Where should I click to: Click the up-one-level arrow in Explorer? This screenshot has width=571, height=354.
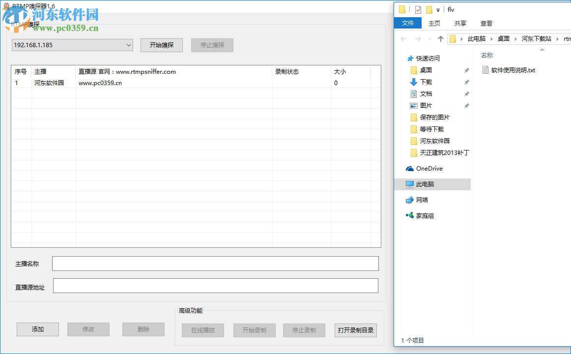pyautogui.click(x=440, y=38)
